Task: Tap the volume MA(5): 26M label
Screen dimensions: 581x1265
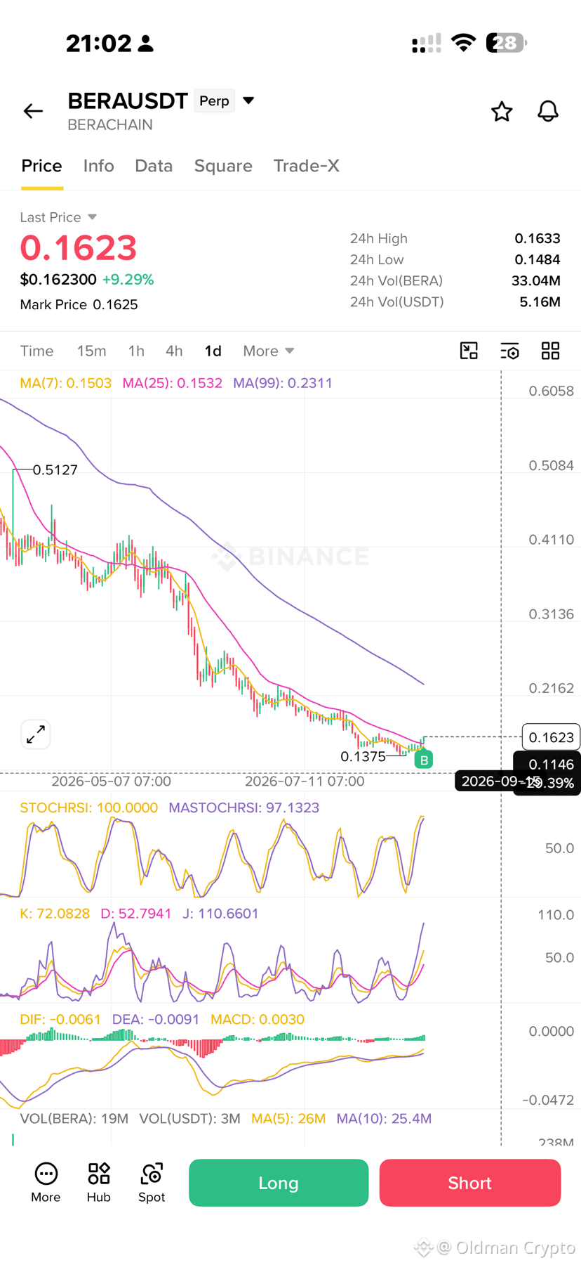Action: click(288, 1118)
